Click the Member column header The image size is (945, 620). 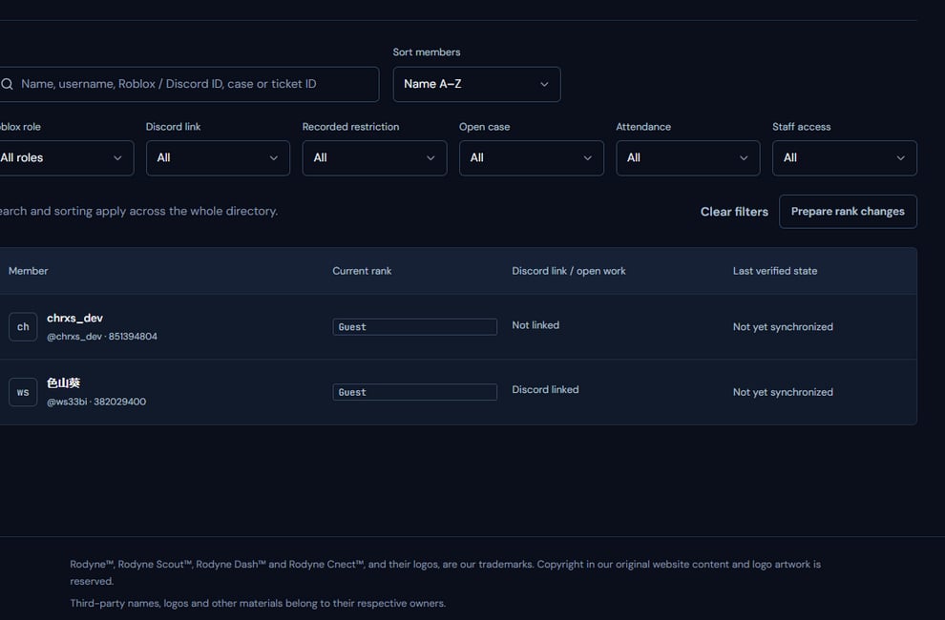click(28, 271)
